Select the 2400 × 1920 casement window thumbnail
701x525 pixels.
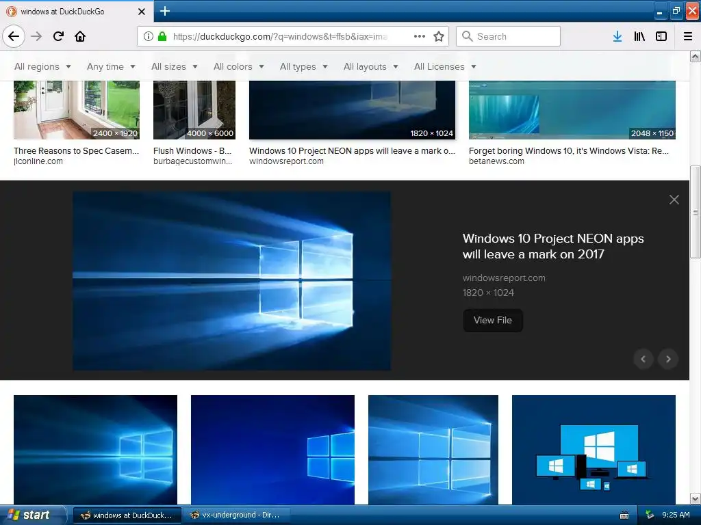[77, 110]
